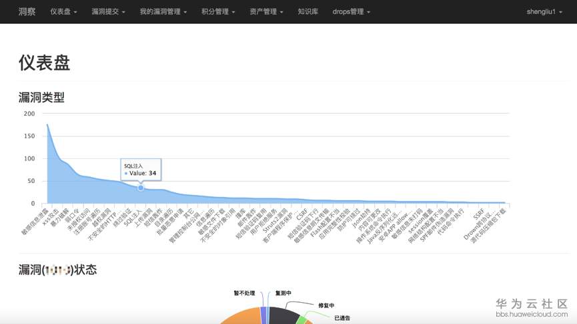Viewport: 577px width, 324px height.
Task: Click the 目录遍历 axis label
Action: pyautogui.click(x=163, y=218)
